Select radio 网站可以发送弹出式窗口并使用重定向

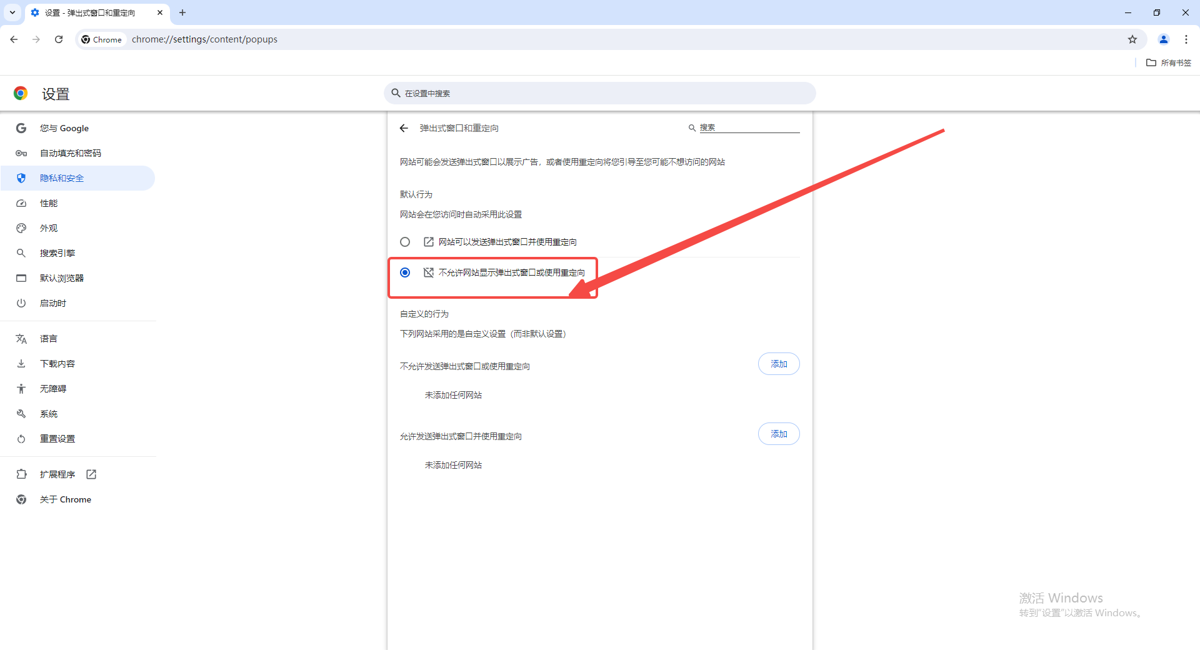[x=405, y=242]
